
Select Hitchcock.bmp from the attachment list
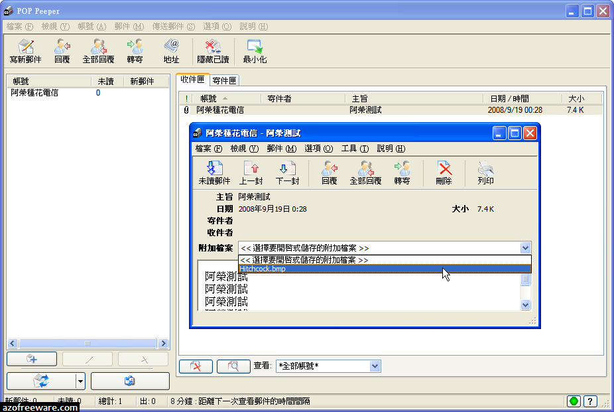click(x=385, y=269)
